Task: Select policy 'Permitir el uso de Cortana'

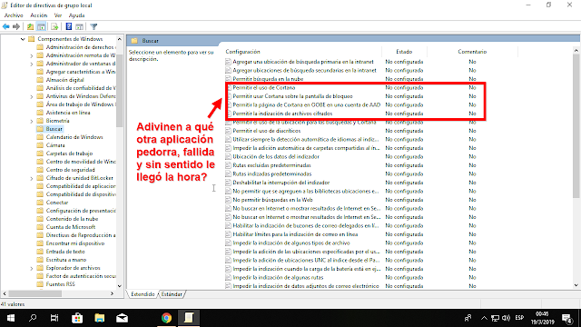Action: [x=264, y=87]
